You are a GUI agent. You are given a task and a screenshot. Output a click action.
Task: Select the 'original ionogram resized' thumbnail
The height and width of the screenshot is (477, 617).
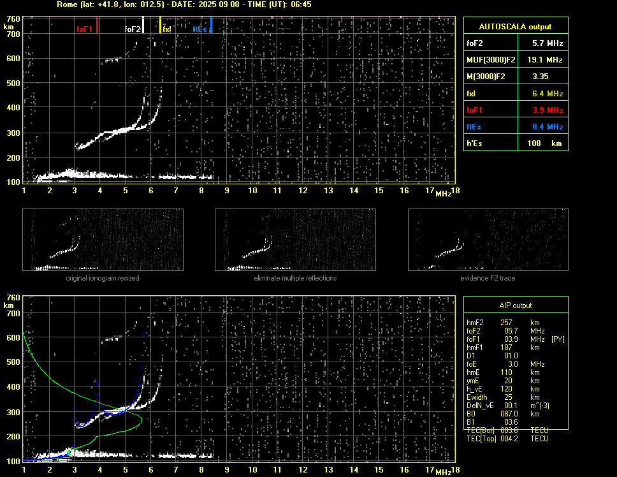[103, 240]
